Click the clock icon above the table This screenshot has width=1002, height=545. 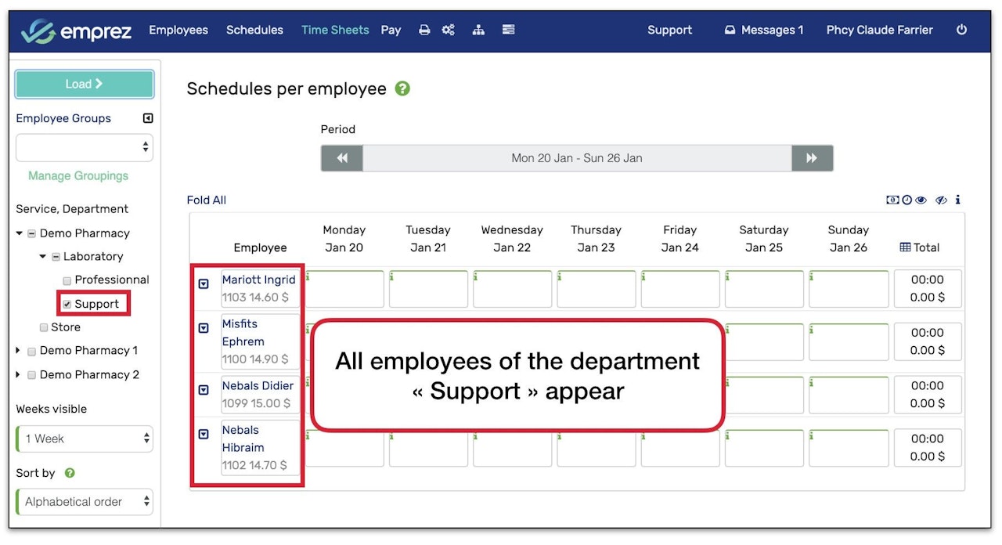pyautogui.click(x=906, y=200)
